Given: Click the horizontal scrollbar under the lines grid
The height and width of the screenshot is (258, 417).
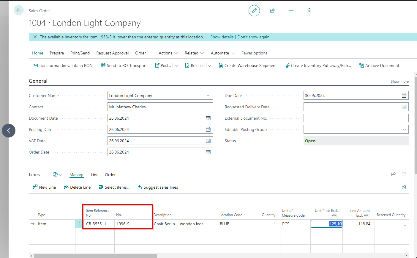Looking at the screenshot, I should tap(95, 256).
